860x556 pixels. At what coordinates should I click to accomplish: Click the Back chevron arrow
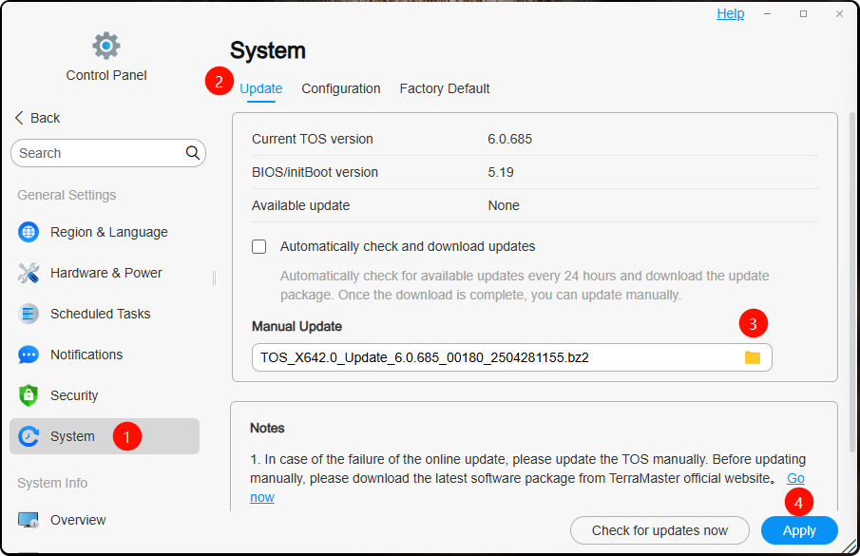pyautogui.click(x=19, y=118)
